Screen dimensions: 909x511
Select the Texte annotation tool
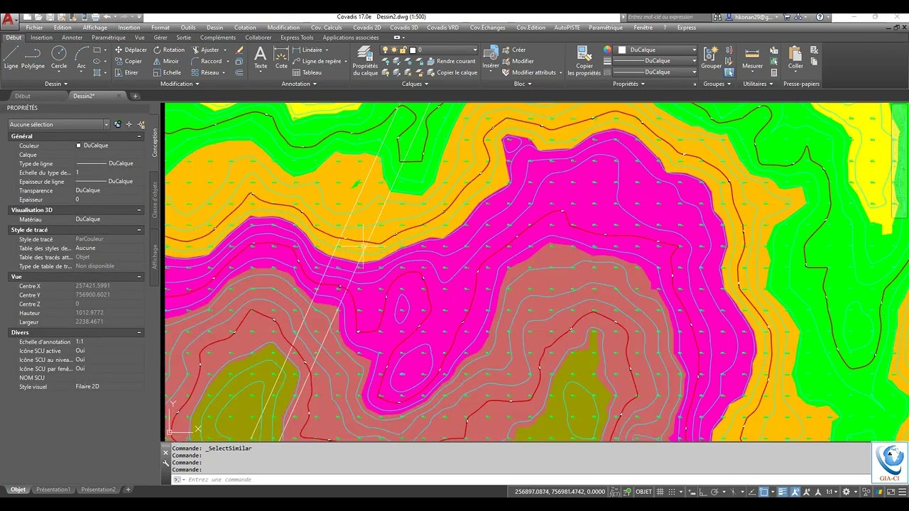tap(261, 58)
